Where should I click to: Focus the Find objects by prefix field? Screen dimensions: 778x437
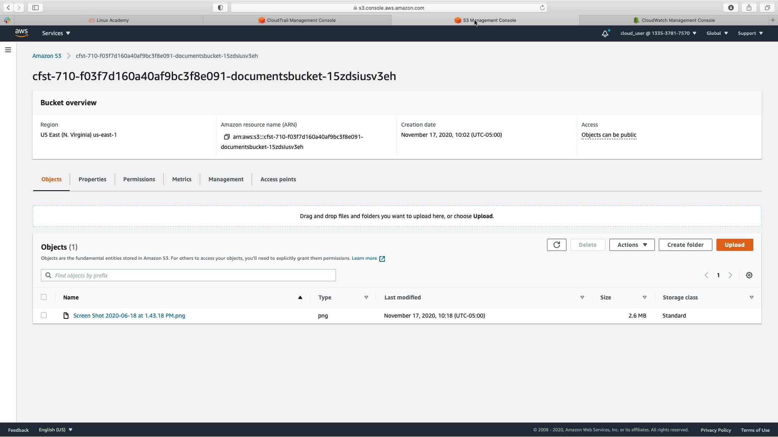(188, 275)
